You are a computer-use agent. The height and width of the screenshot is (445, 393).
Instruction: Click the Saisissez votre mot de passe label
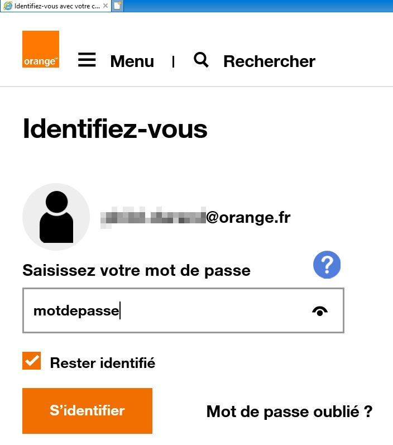point(136,271)
